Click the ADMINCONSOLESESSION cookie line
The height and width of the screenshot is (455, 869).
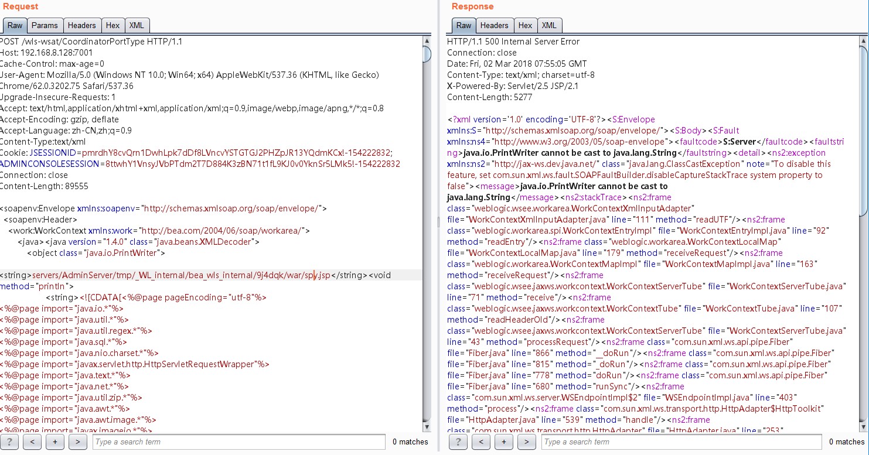pyautogui.click(x=200, y=164)
